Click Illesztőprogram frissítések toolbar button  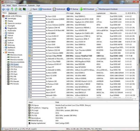click(107, 9)
